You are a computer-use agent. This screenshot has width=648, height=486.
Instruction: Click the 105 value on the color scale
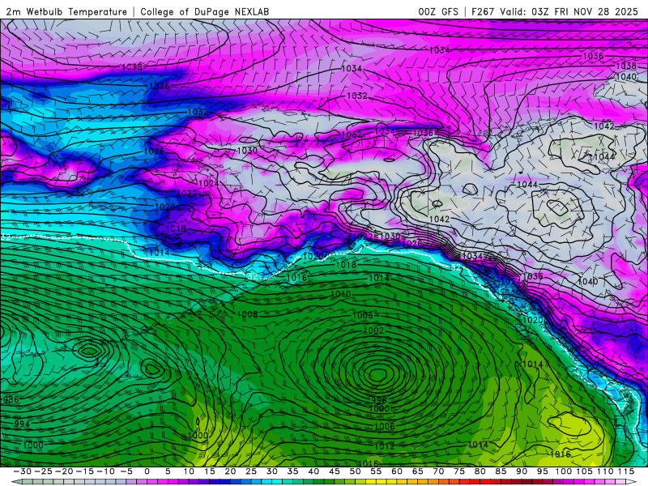[x=584, y=471]
